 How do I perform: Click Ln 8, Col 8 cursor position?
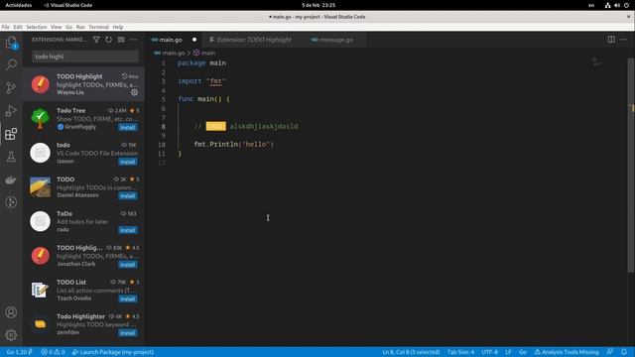coord(411,352)
